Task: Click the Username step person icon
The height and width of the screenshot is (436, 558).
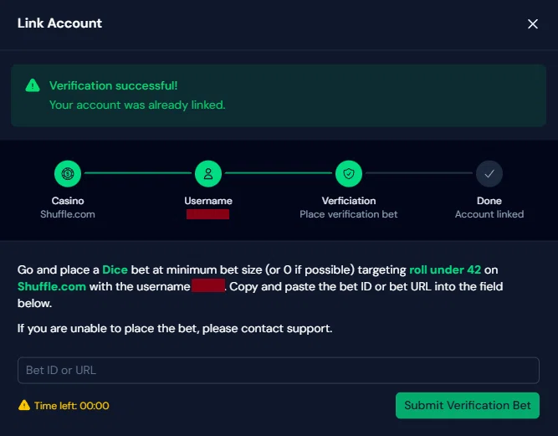Action: pos(208,173)
